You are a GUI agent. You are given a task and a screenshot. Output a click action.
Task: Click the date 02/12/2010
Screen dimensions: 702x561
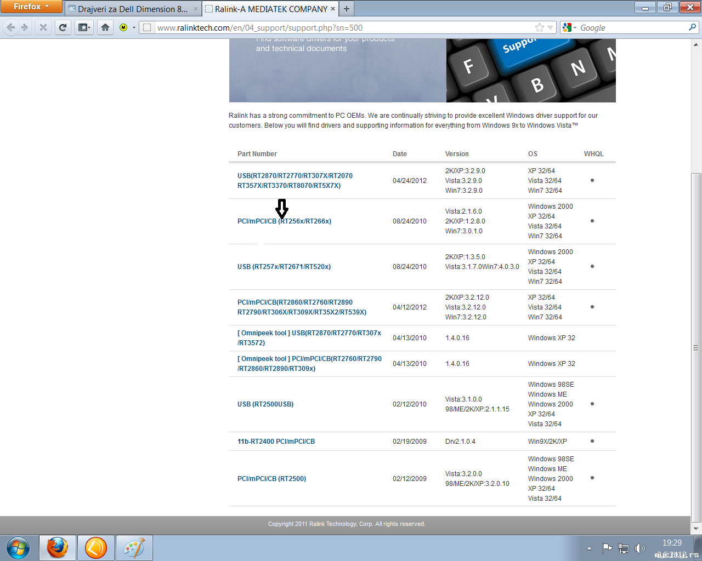click(410, 404)
